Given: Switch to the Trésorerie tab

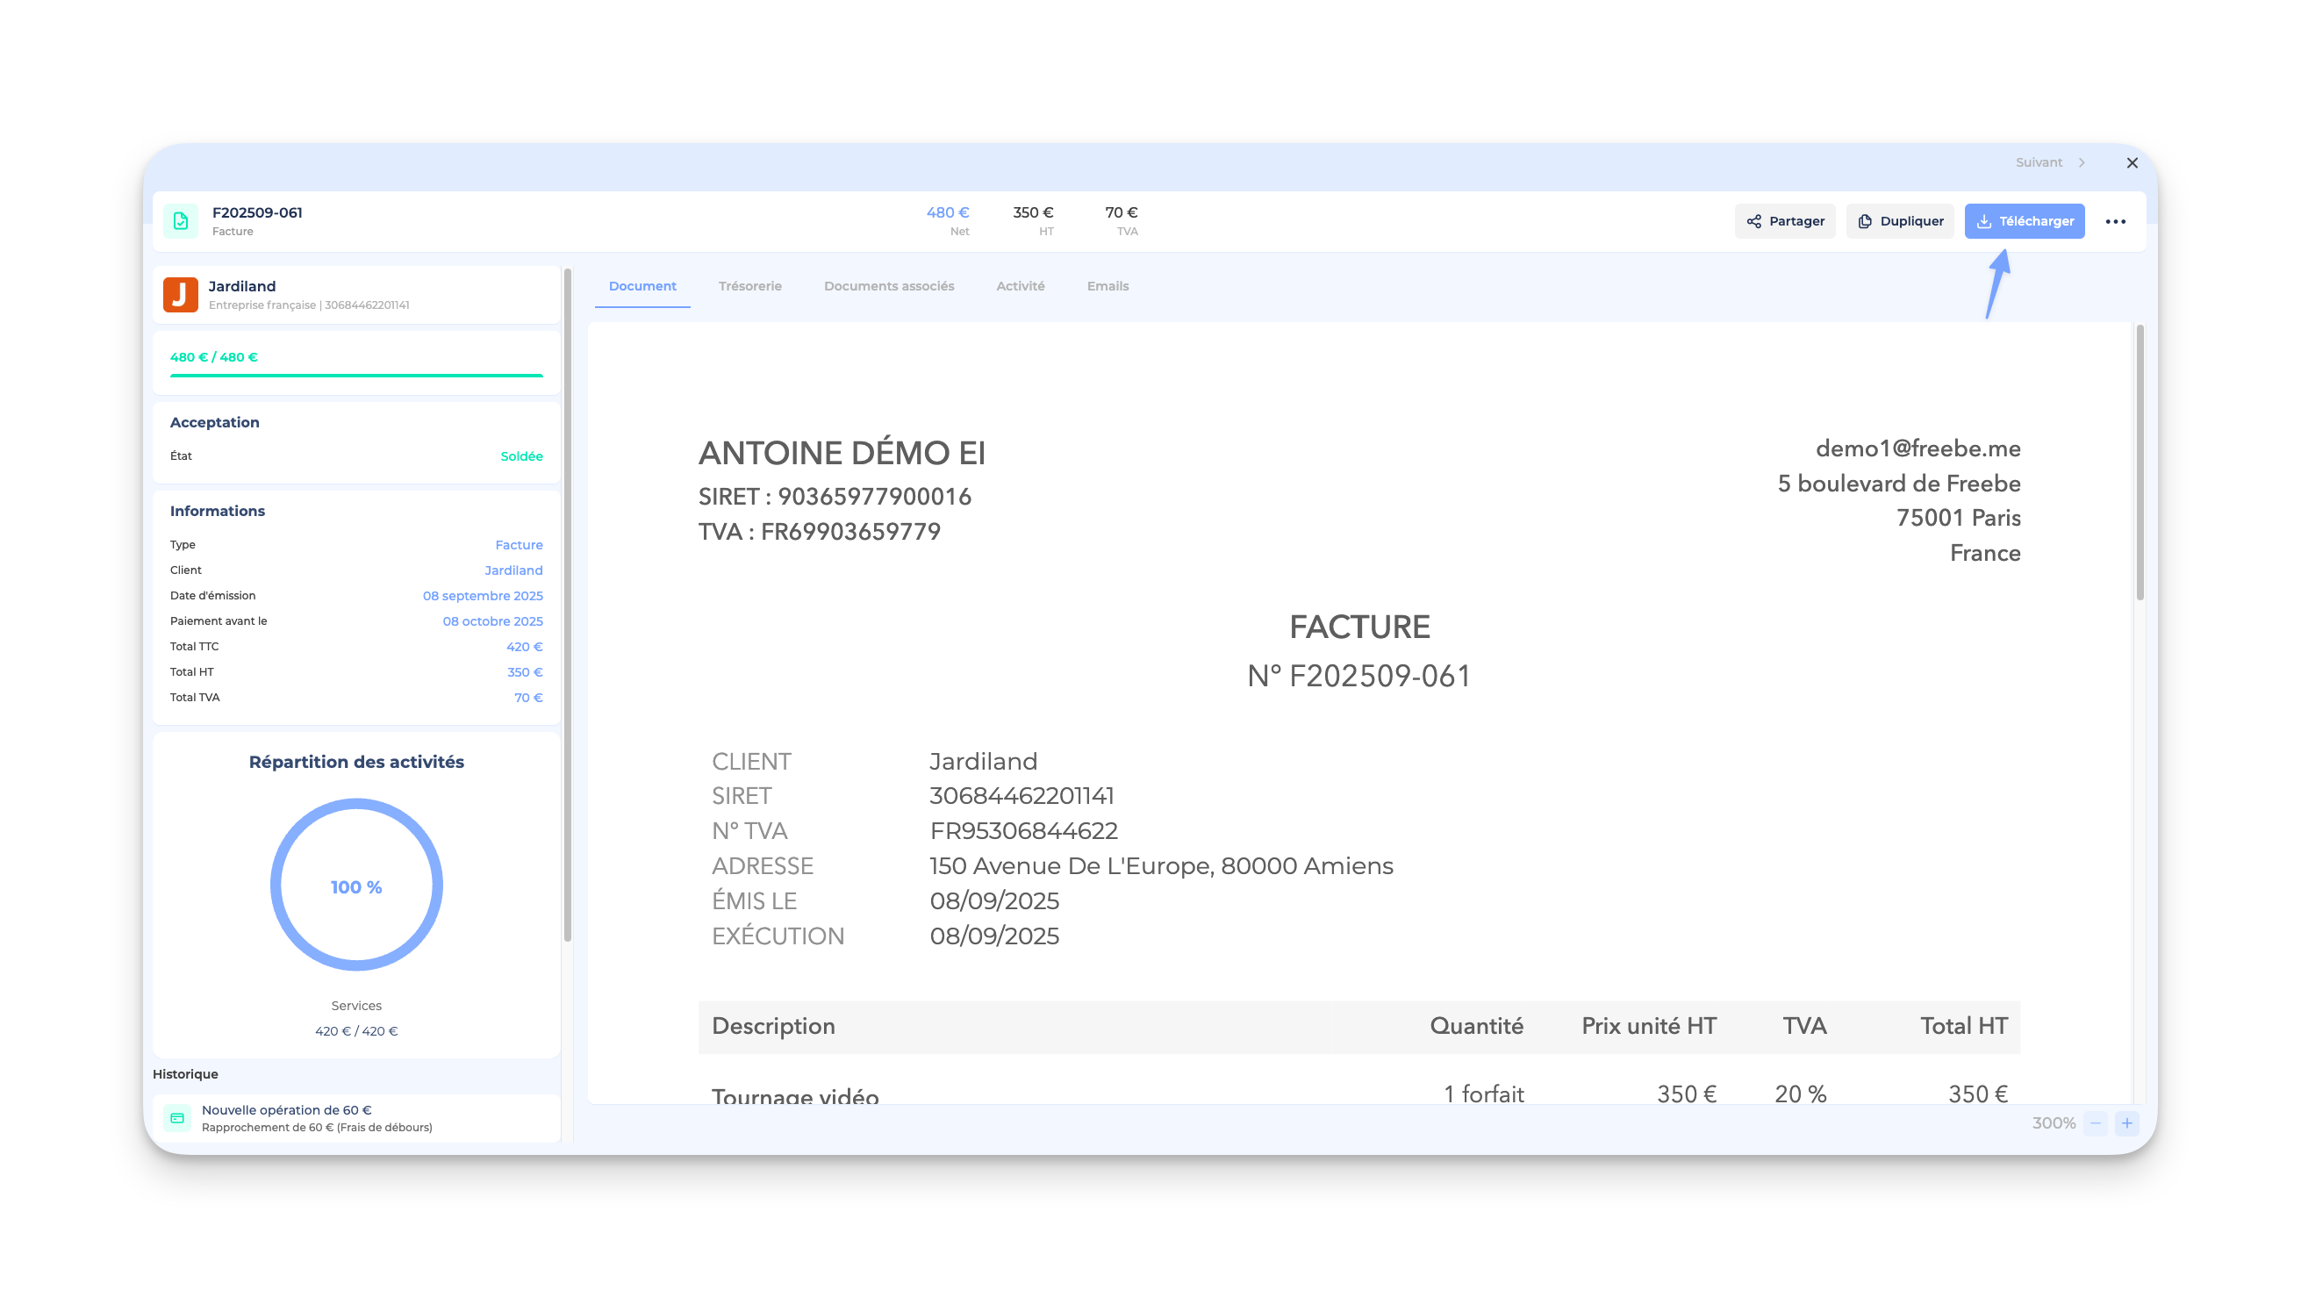Looking at the screenshot, I should coord(749,286).
